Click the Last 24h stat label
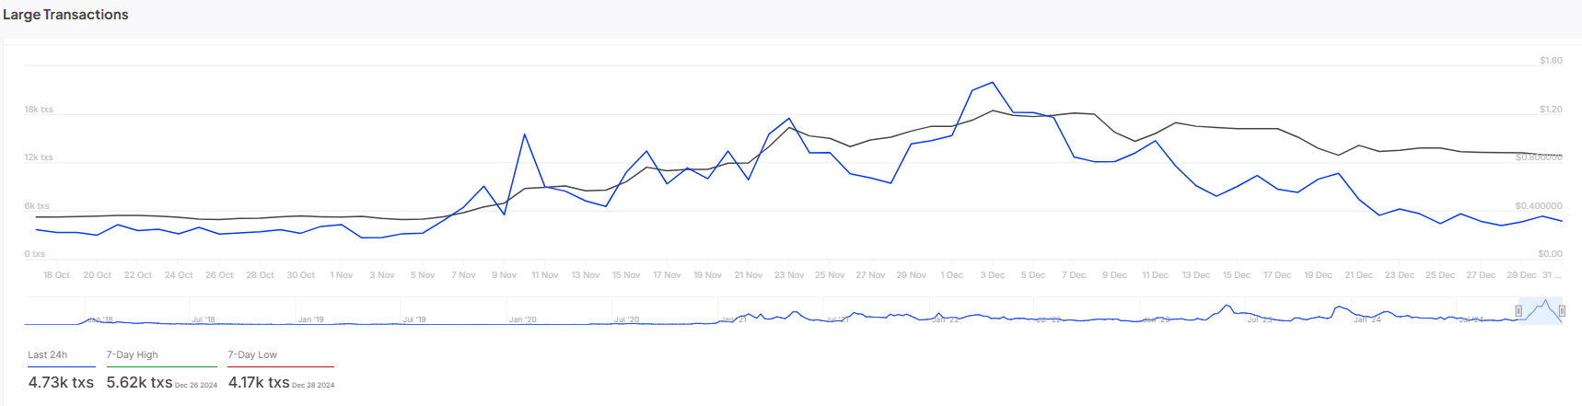Screen dimensions: 1582x406 pos(47,354)
